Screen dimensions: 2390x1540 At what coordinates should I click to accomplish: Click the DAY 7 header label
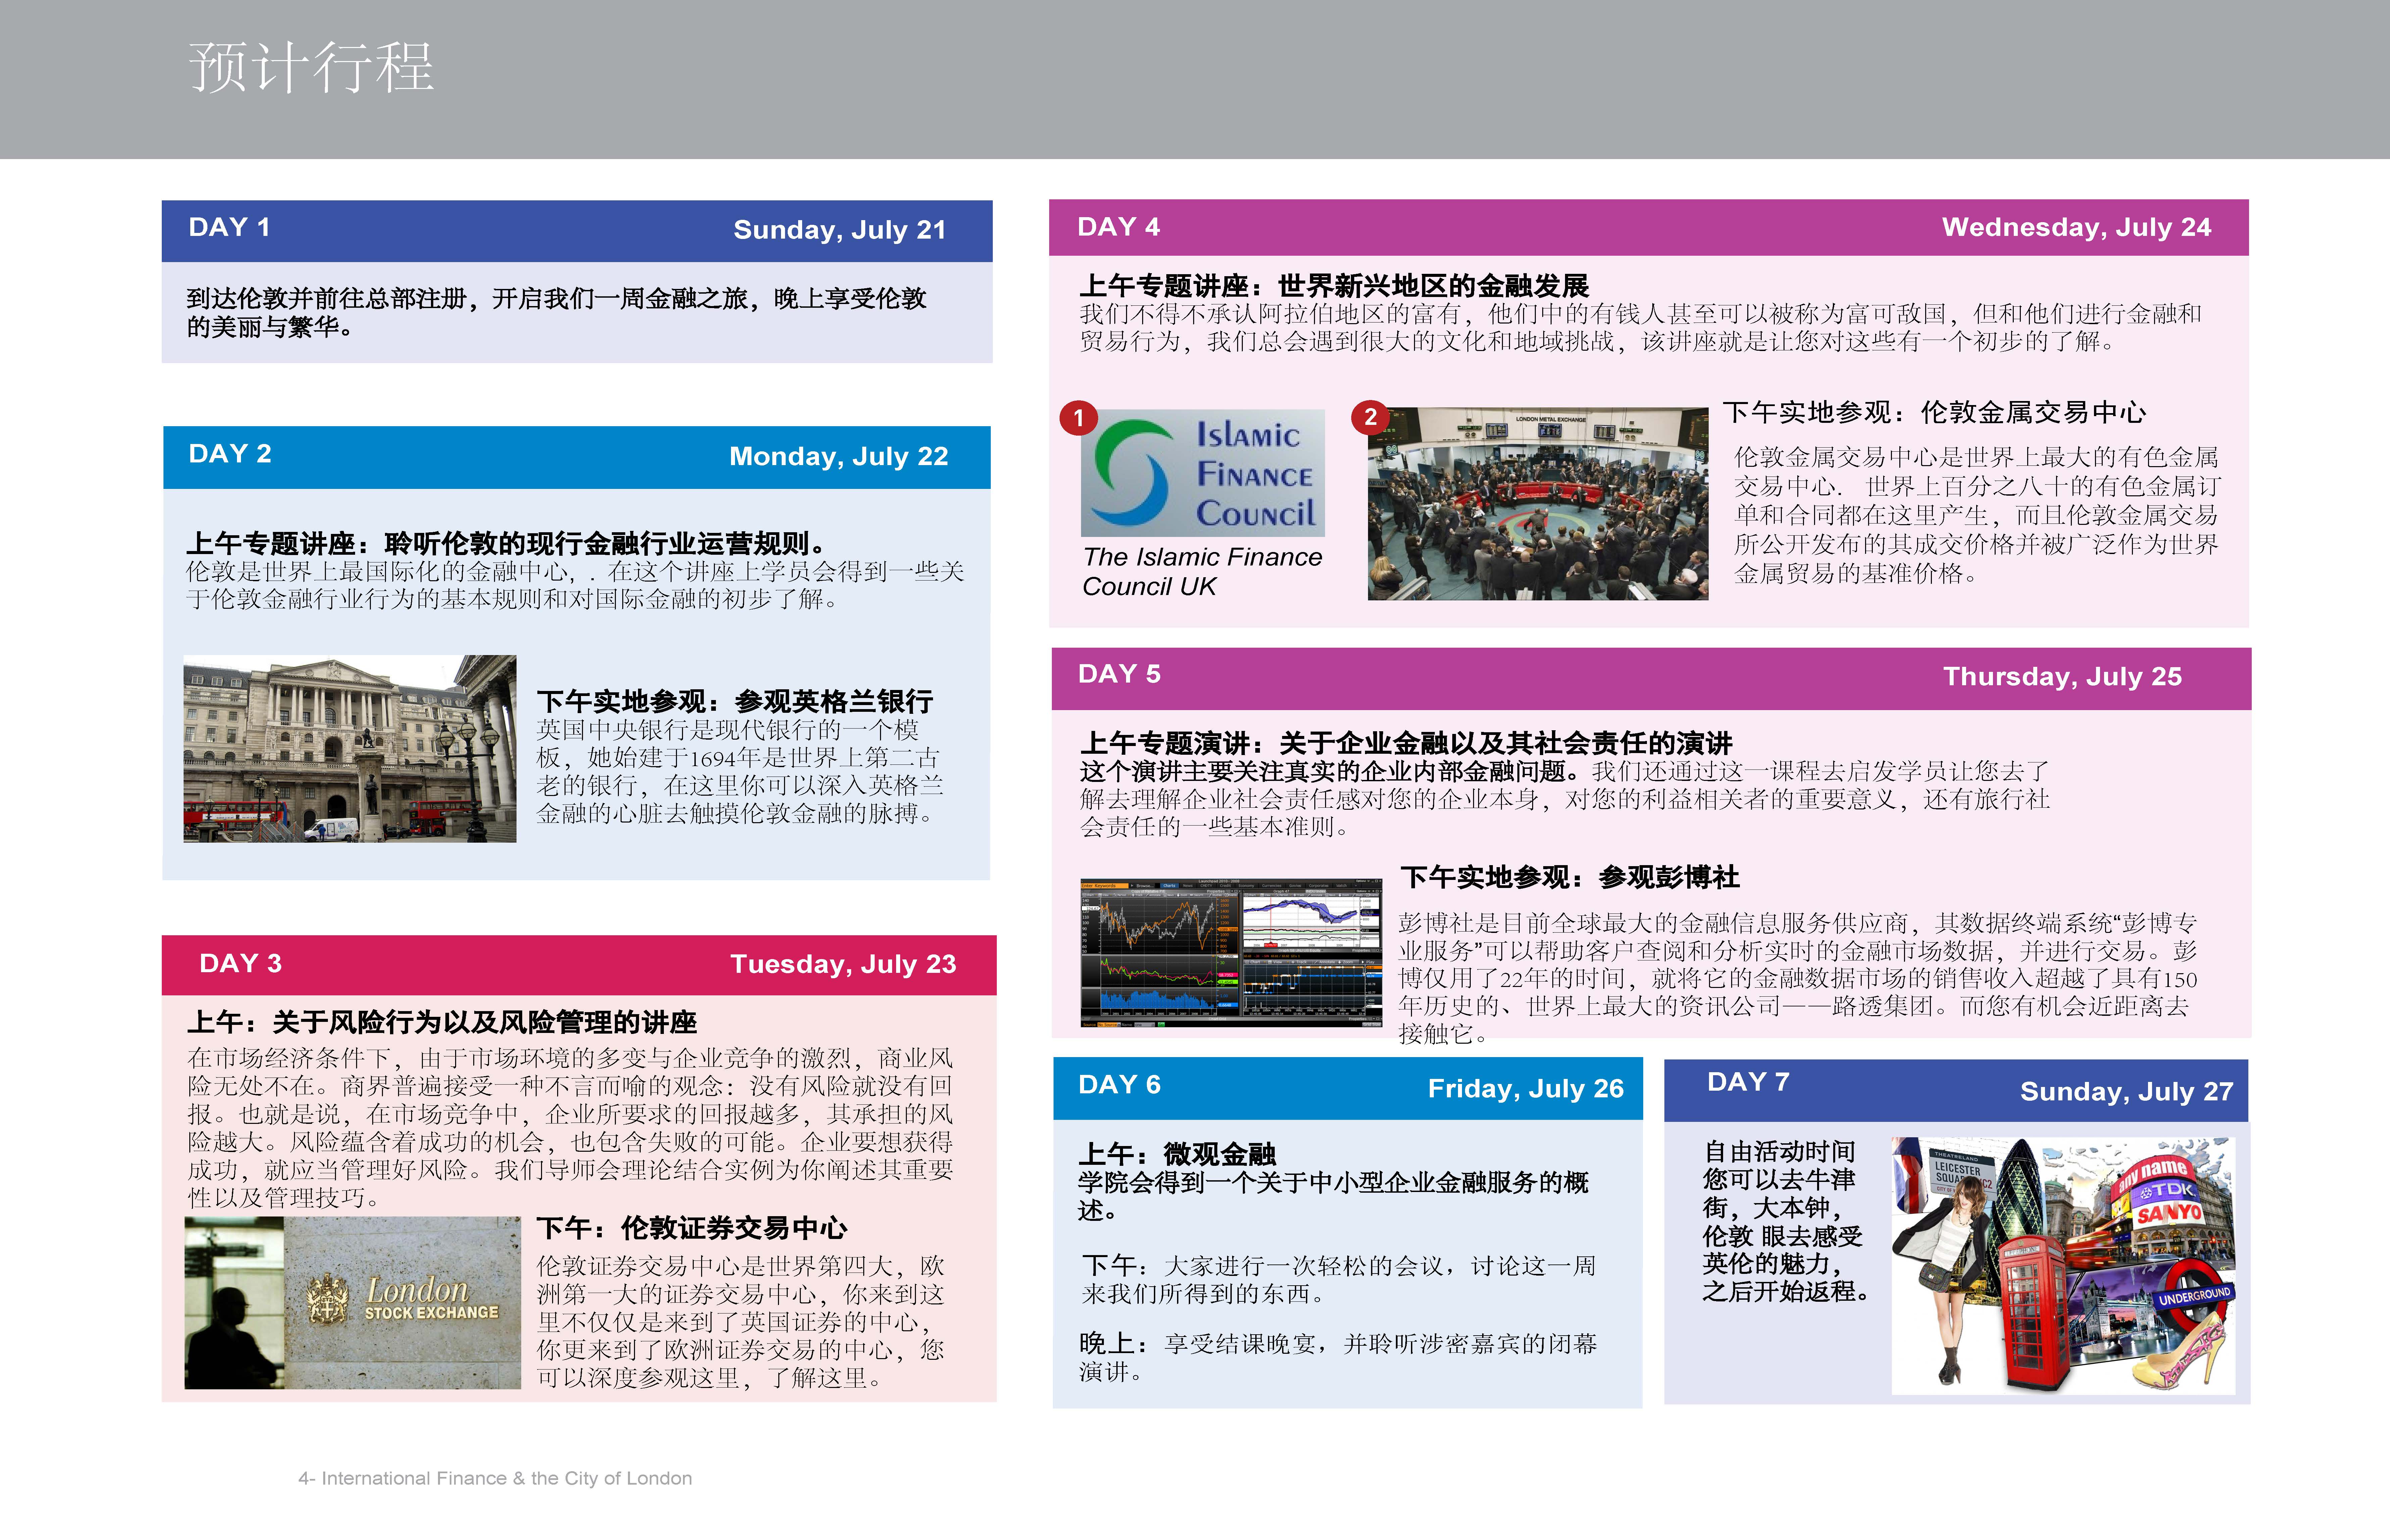[x=1748, y=1082]
